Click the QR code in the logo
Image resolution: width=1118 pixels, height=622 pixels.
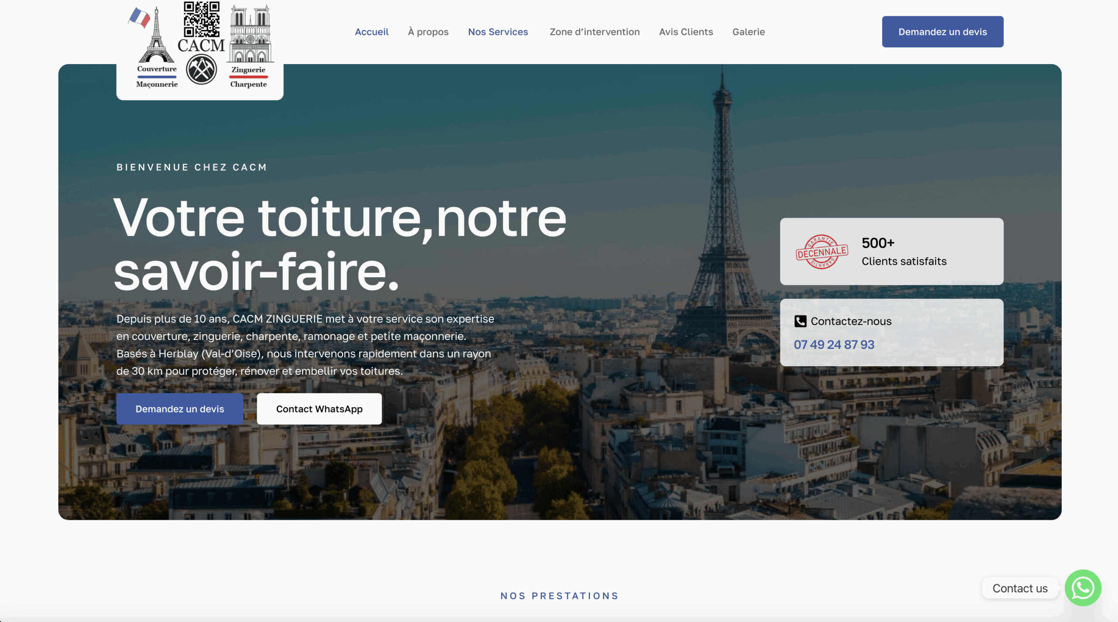tap(201, 19)
